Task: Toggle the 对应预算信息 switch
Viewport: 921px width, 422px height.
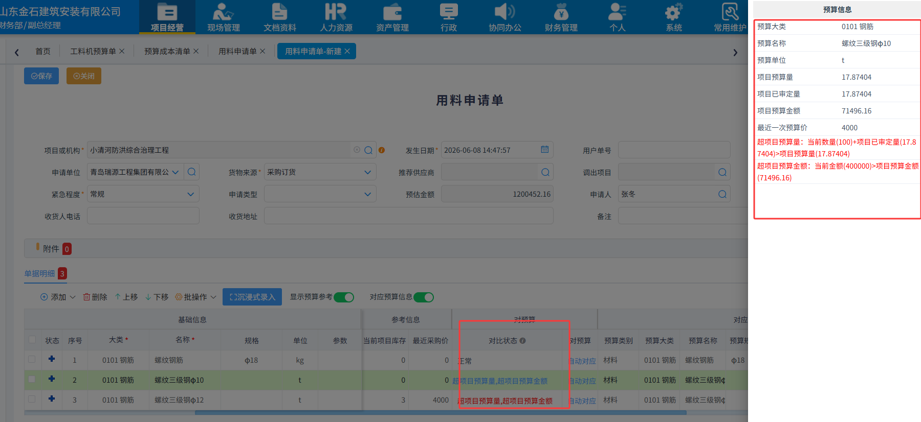Action: click(424, 297)
